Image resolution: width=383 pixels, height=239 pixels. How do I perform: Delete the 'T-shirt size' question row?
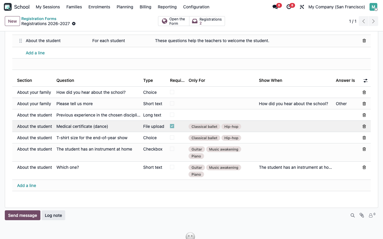pos(364,138)
